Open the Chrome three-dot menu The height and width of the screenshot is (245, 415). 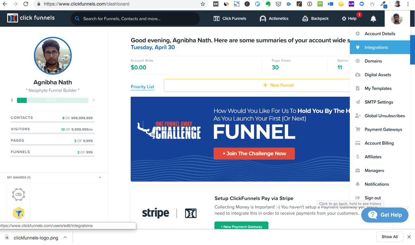point(408,4)
